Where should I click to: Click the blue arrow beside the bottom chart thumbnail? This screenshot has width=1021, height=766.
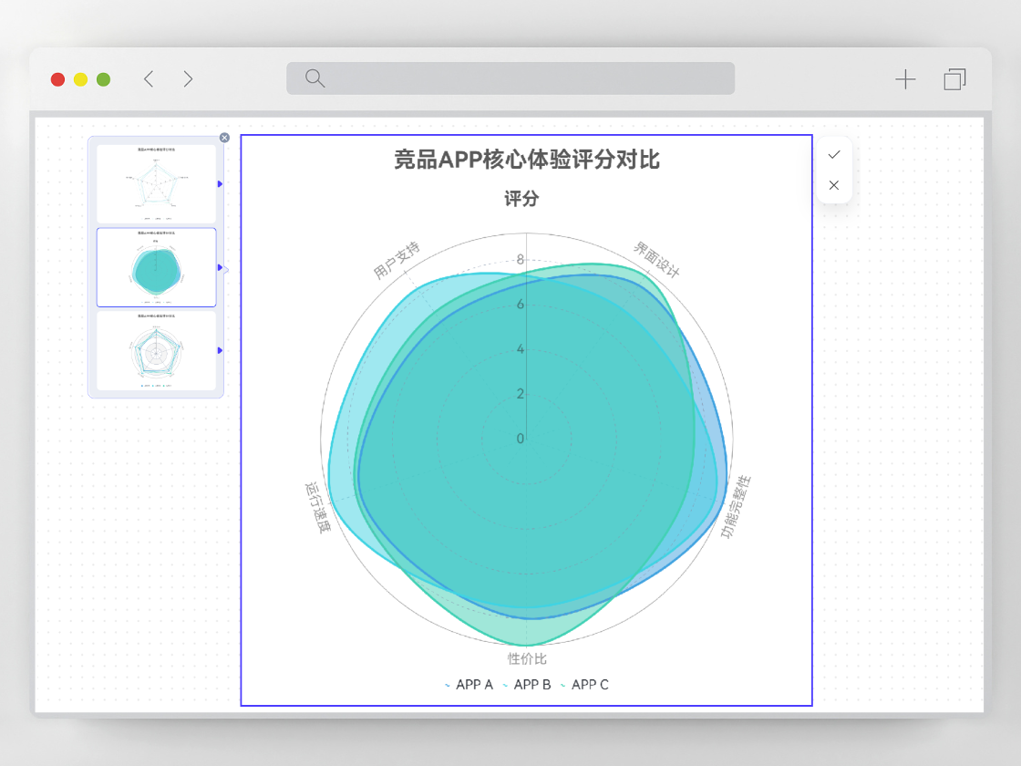(x=218, y=349)
